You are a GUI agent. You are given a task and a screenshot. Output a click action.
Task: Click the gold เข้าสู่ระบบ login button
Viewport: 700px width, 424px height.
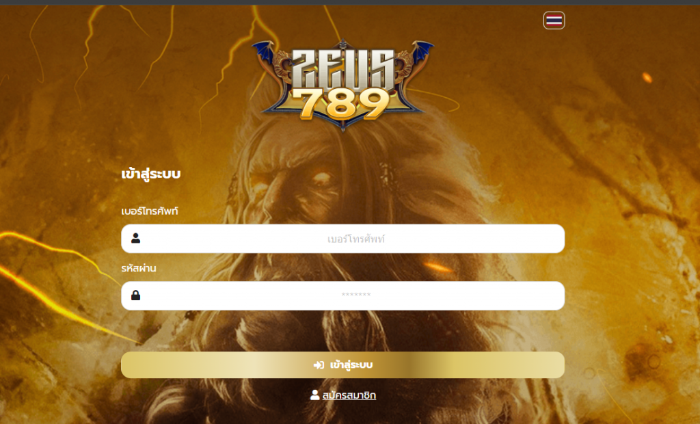342,365
